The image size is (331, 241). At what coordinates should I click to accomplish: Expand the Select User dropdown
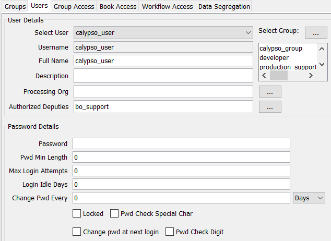point(163,33)
